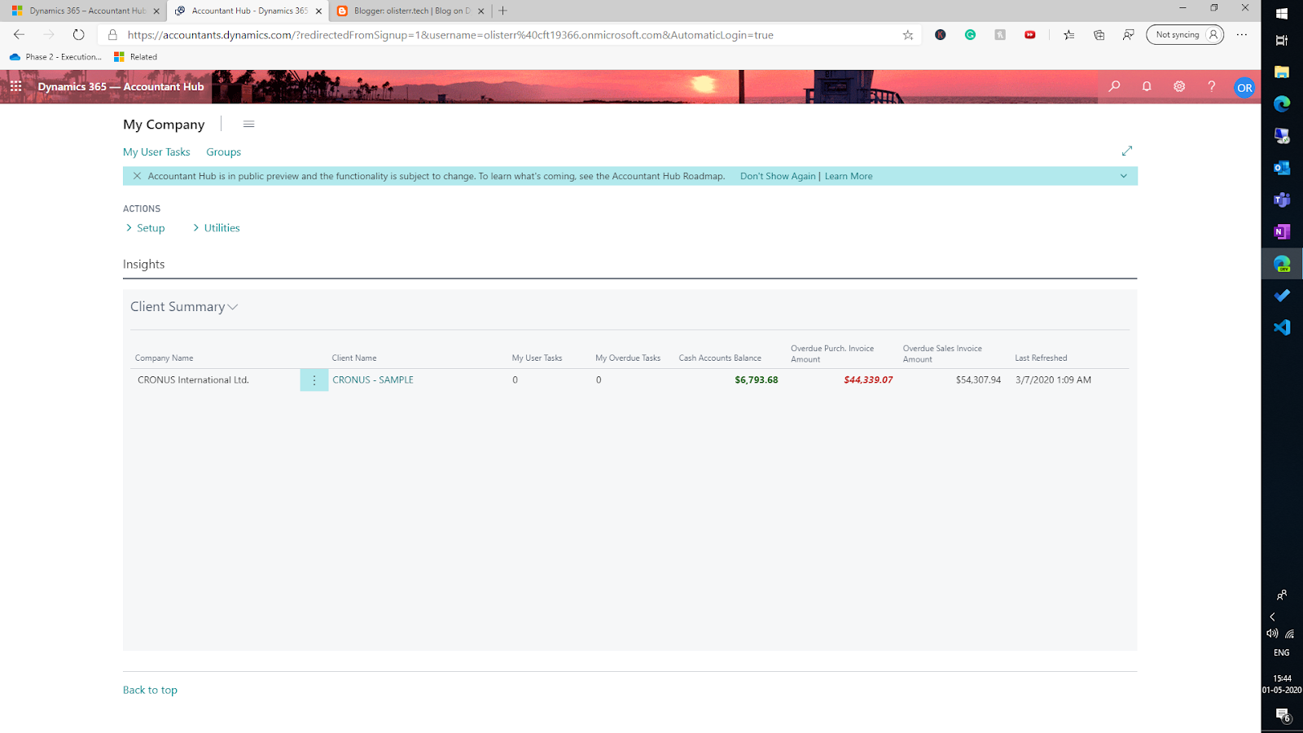Viewport: 1303px width, 733px height.
Task: Click the $54,307.94 overdue sales amount
Action: tap(978, 380)
